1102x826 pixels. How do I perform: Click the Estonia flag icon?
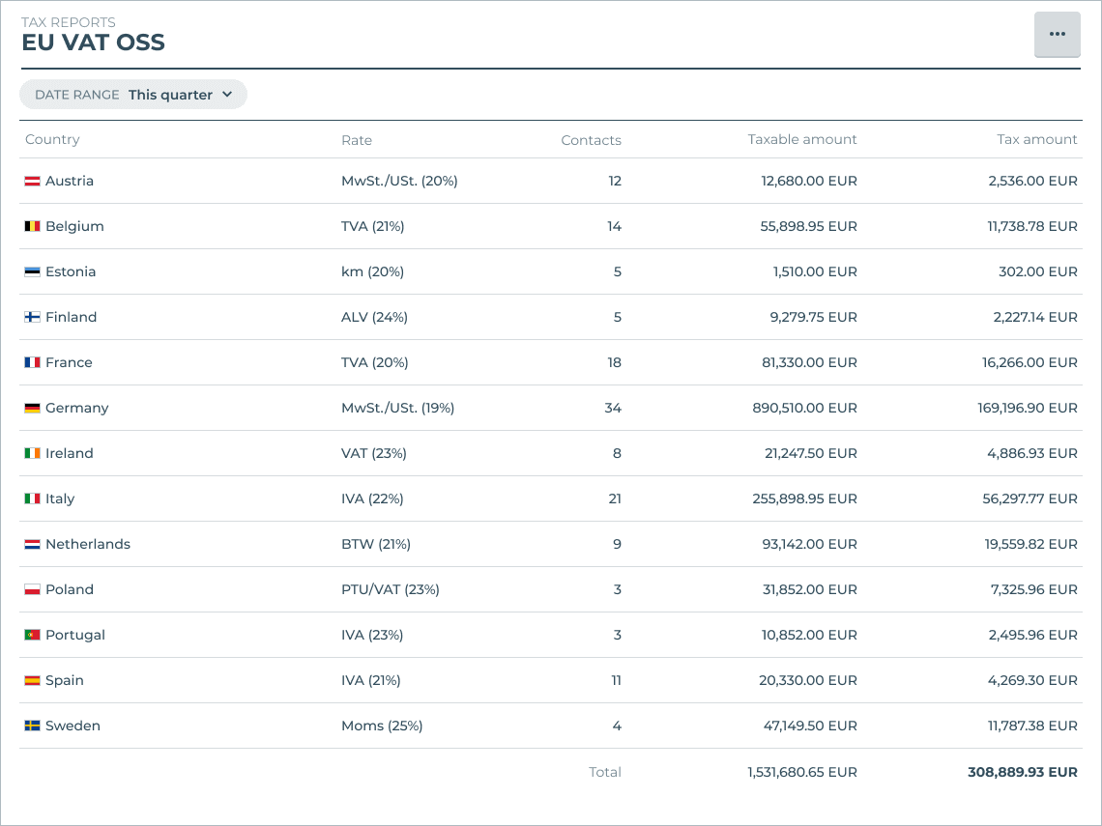pos(32,271)
